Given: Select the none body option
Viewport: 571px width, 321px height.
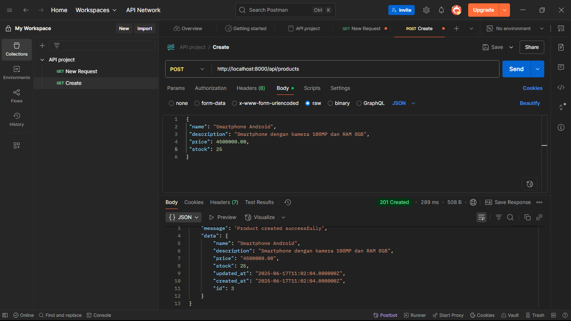Looking at the screenshot, I should point(171,103).
